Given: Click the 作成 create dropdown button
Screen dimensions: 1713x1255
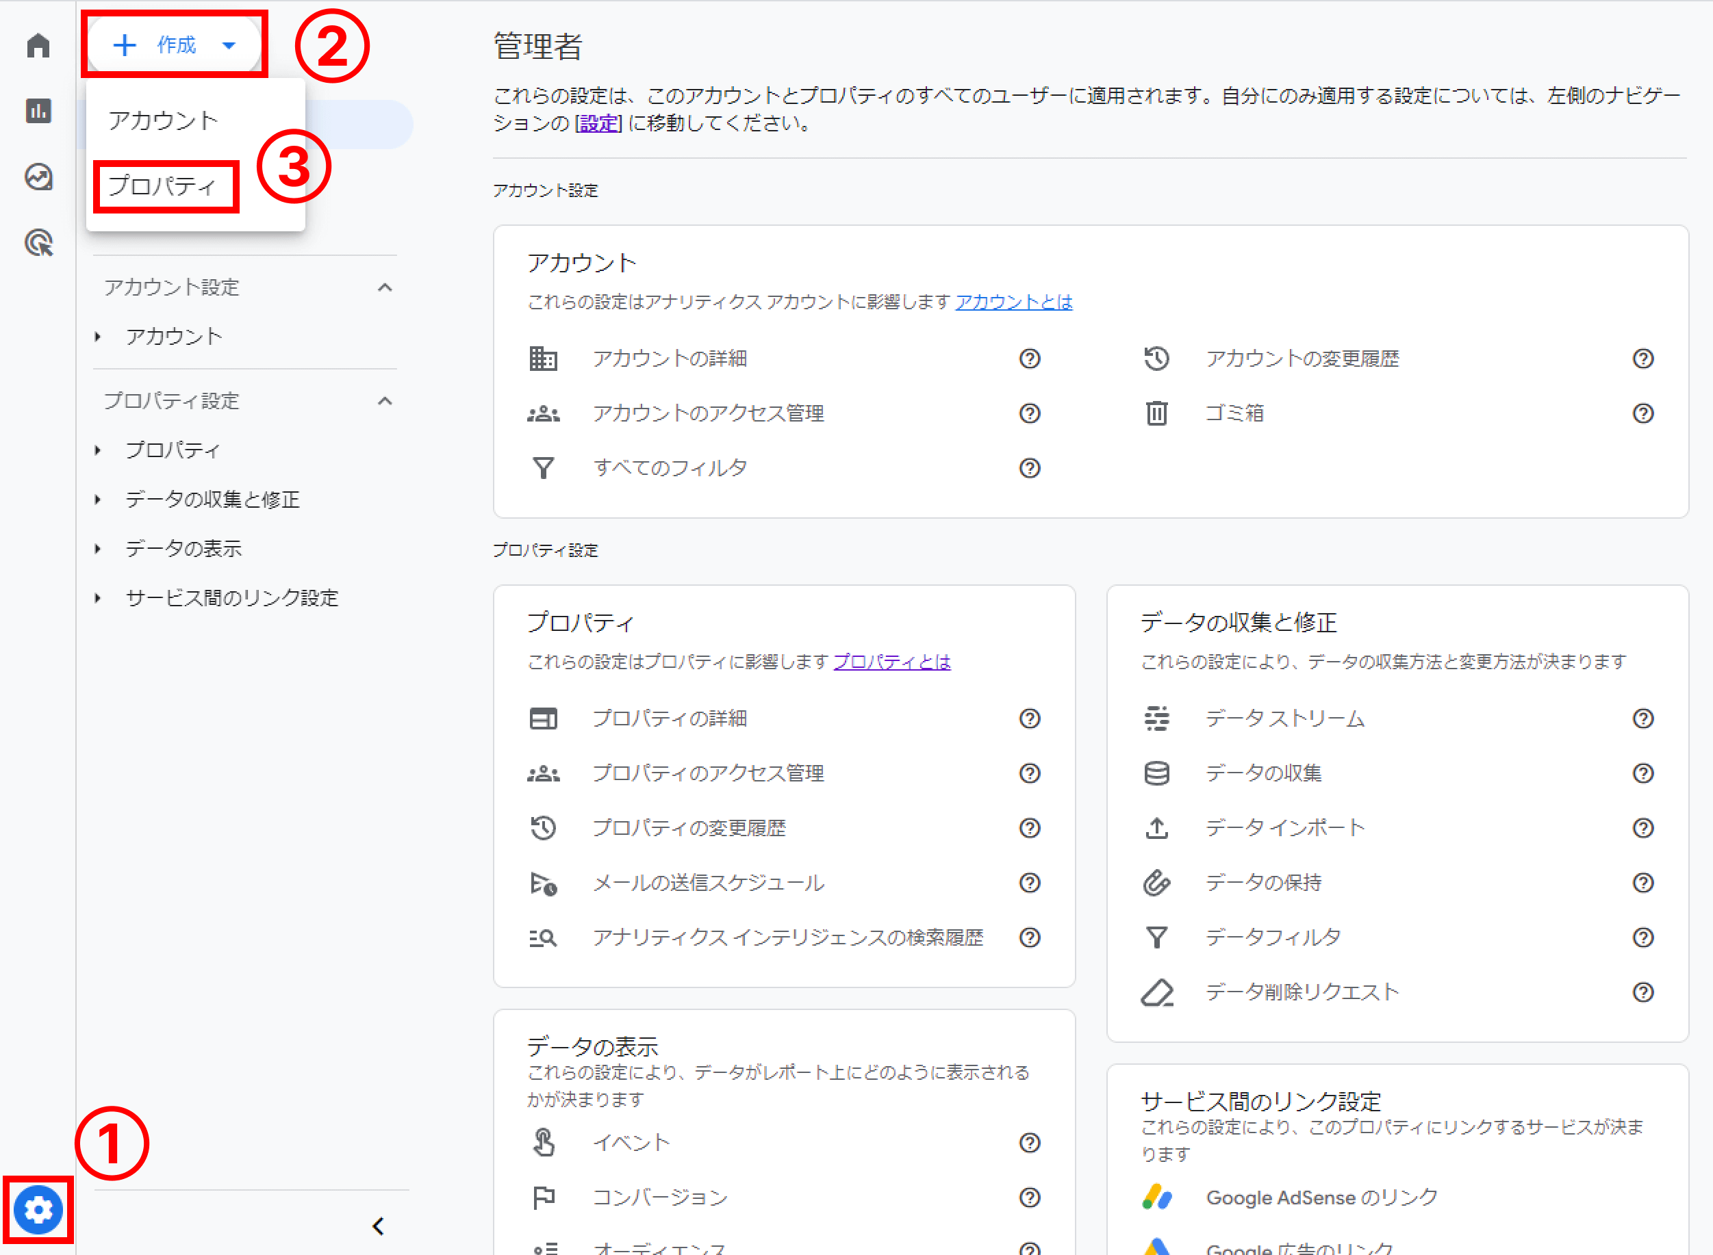Looking at the screenshot, I should (x=175, y=45).
